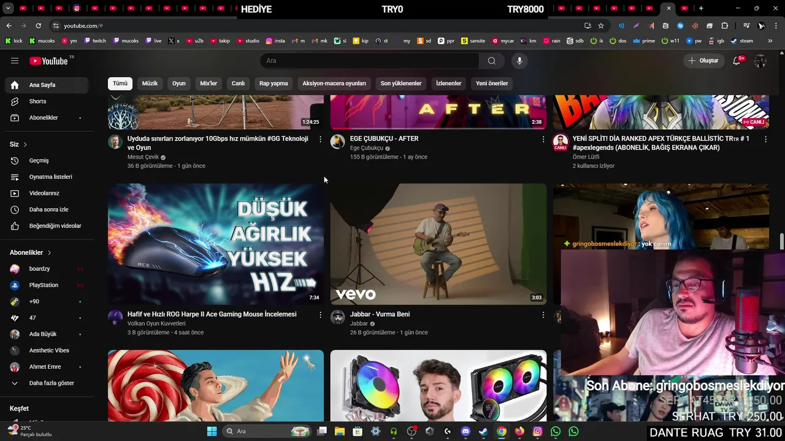The height and width of the screenshot is (441, 785).
Task: Open the Jabbar vevo guitar thumbnail
Action: (438, 244)
